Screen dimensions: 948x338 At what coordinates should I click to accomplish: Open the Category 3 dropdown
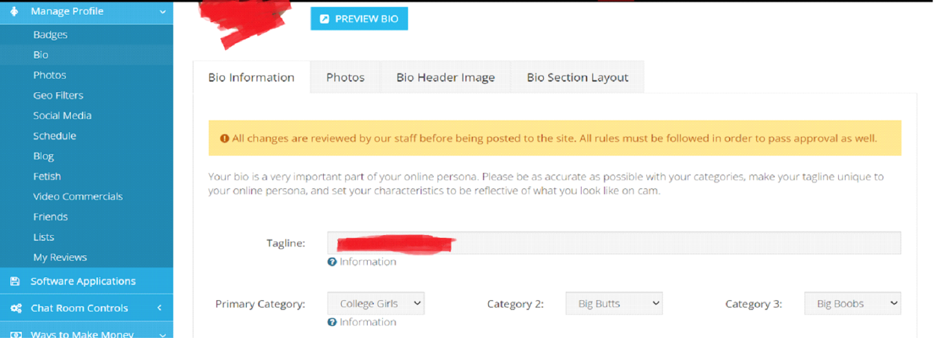point(852,304)
